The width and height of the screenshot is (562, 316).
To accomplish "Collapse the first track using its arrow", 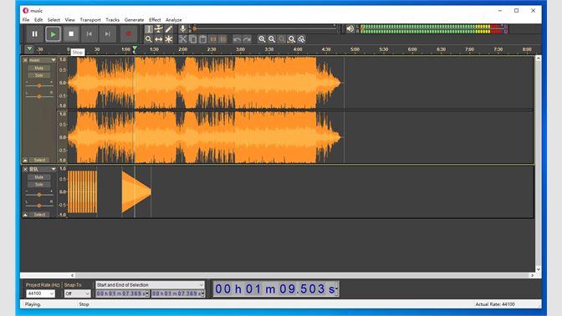I will coord(25,160).
